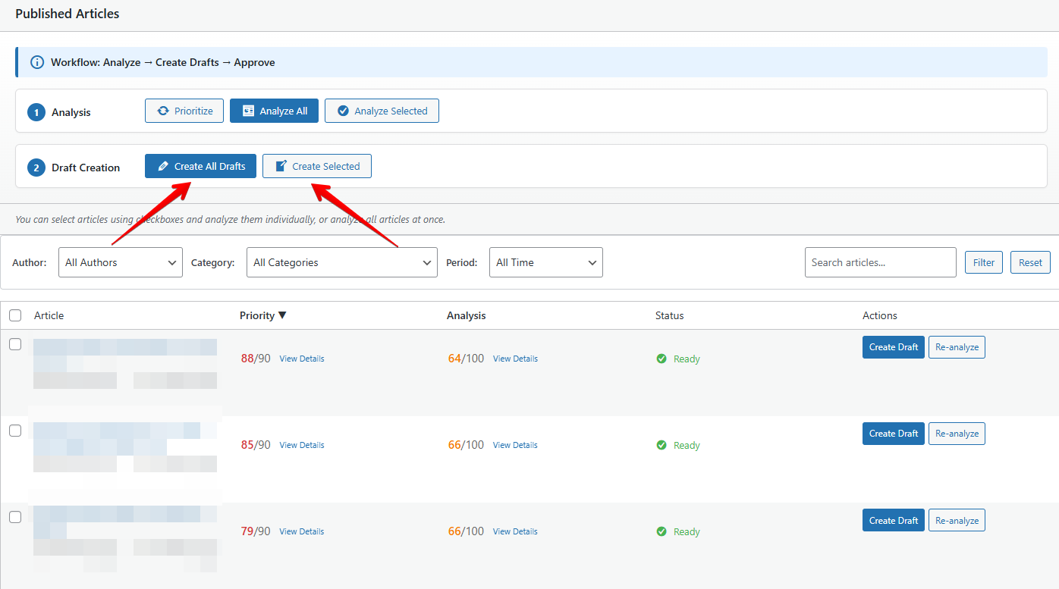Image resolution: width=1059 pixels, height=589 pixels.
Task: Select the checkbox for the first article row
Action: [15, 343]
